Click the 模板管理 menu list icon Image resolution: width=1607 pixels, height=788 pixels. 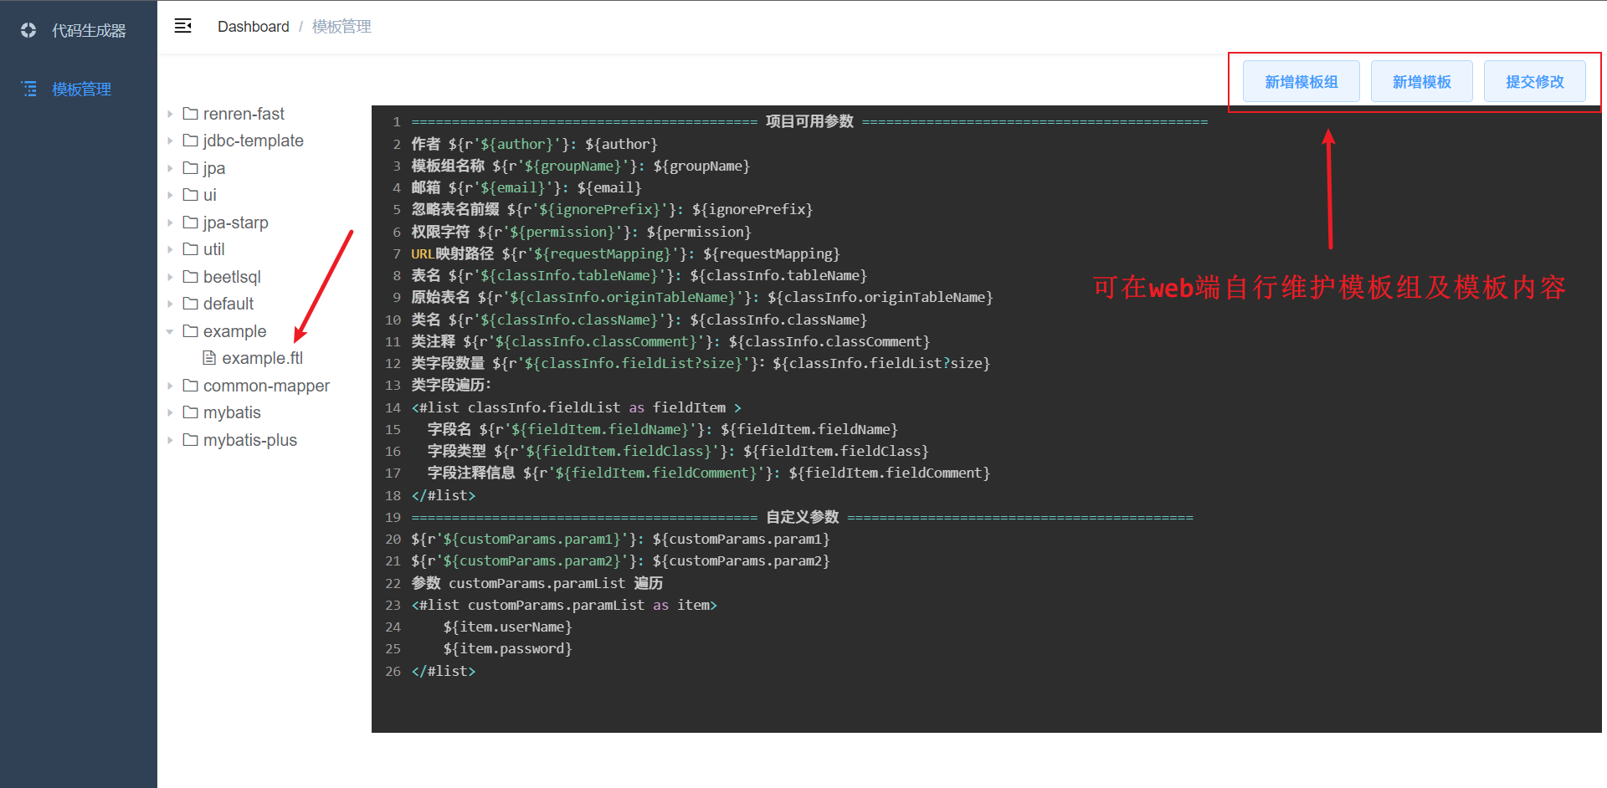click(29, 89)
